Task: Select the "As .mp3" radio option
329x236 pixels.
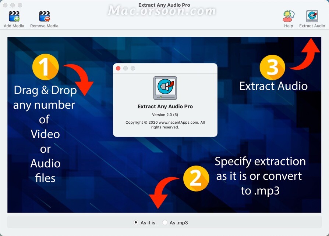Action: click(x=165, y=222)
